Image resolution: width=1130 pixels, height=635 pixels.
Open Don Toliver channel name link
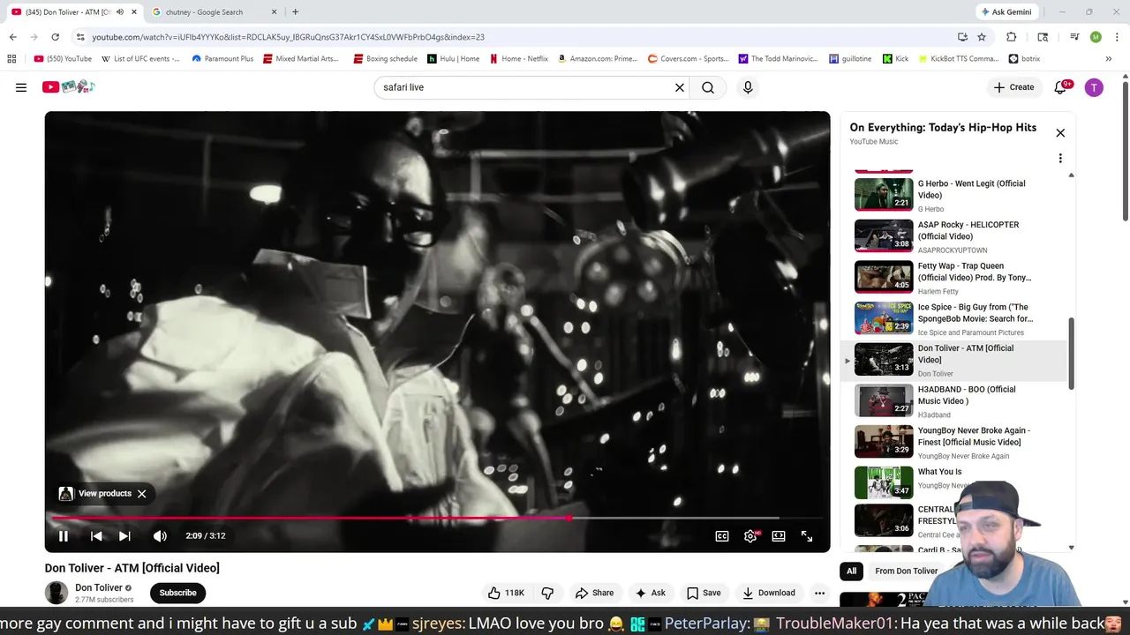(98, 587)
